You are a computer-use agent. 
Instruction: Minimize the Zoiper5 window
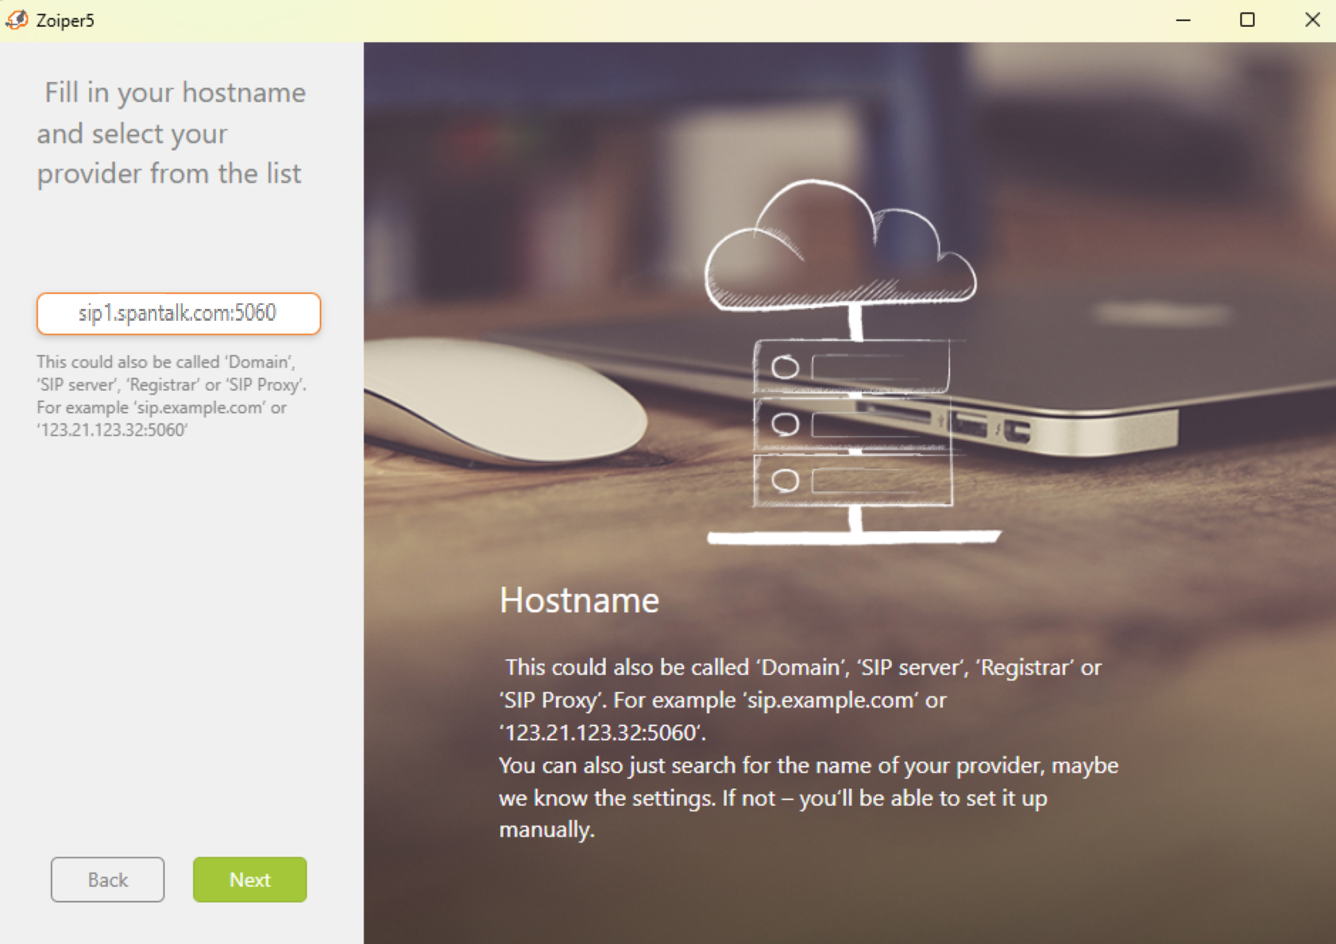[1183, 20]
